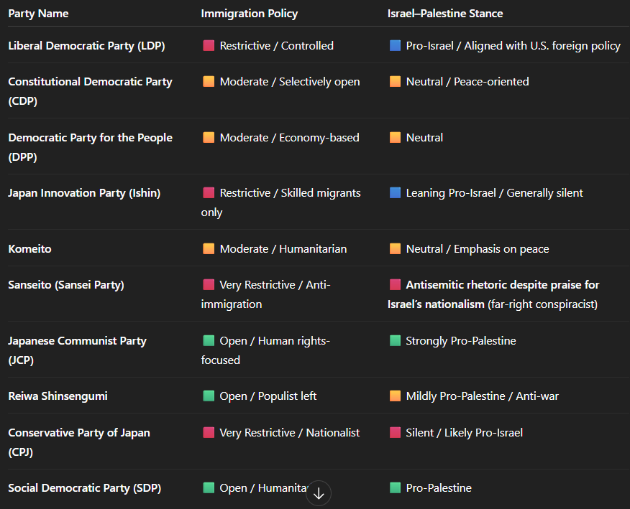
Task: Select Japan Innovation Party (Ishin) cell
Action: tap(84, 193)
